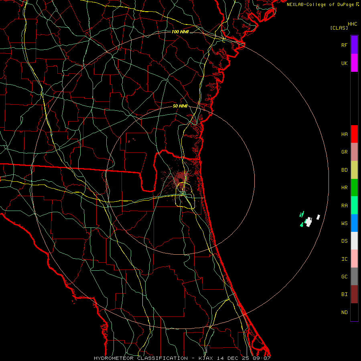The image size is (361, 361).
Task: Click the blue WS color swatch
Action: coord(354,223)
